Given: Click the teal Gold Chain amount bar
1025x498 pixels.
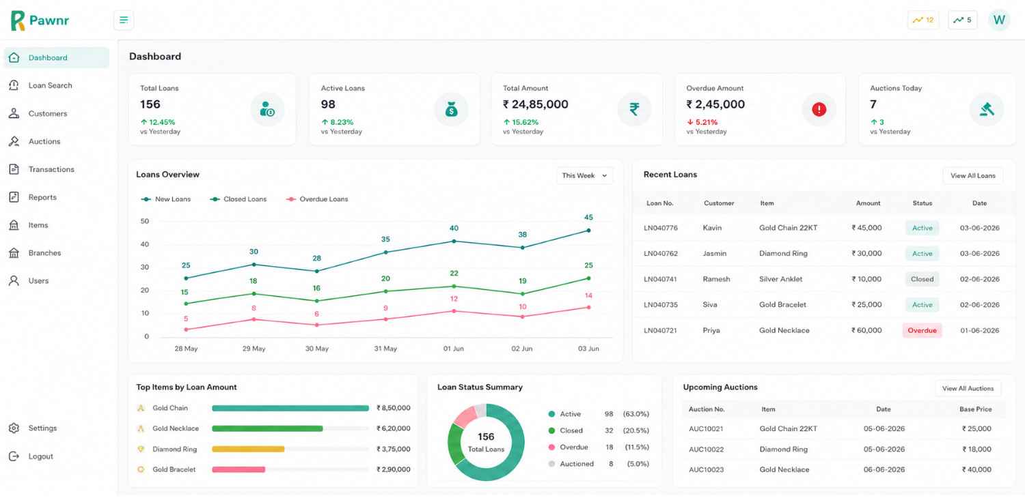Looking at the screenshot, I should [x=290, y=408].
